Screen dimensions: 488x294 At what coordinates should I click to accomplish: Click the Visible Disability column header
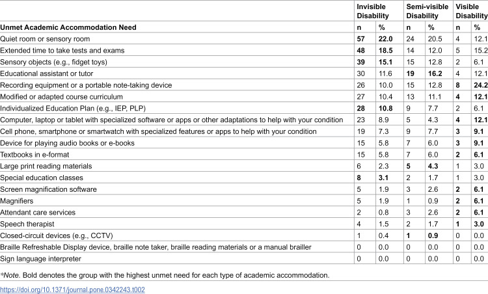click(471, 11)
